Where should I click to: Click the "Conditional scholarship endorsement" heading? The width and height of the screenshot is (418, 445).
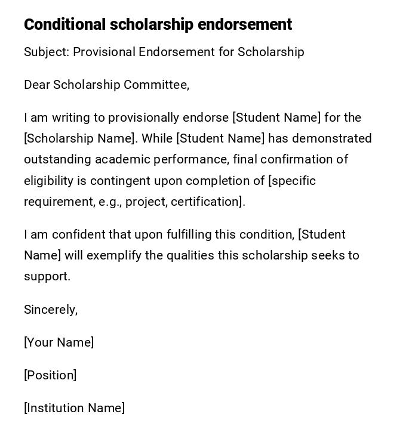(x=158, y=24)
